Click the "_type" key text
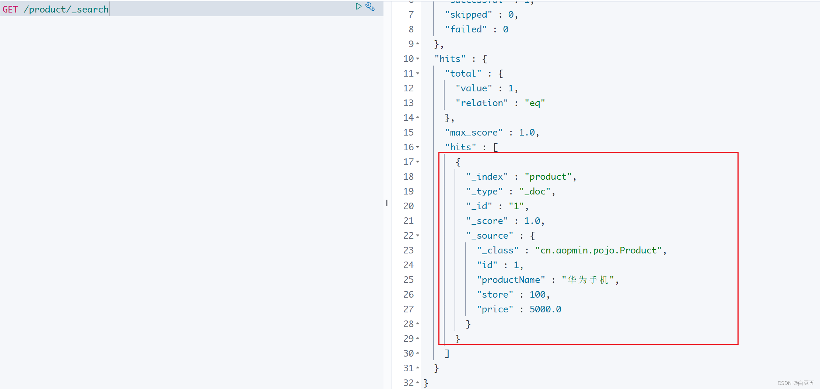 pyautogui.click(x=484, y=192)
